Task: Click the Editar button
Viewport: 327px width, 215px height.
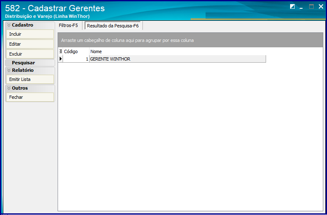Action: coord(30,44)
